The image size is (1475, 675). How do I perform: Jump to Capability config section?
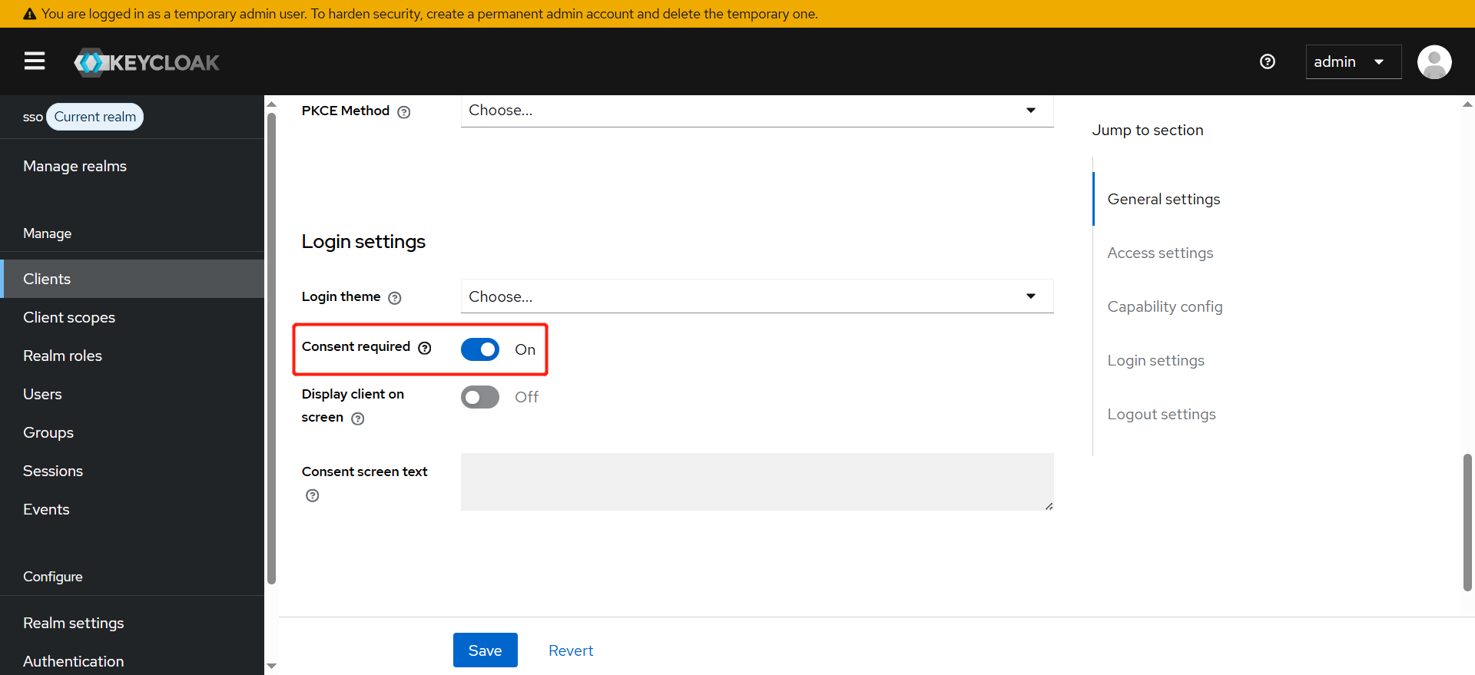pos(1165,306)
